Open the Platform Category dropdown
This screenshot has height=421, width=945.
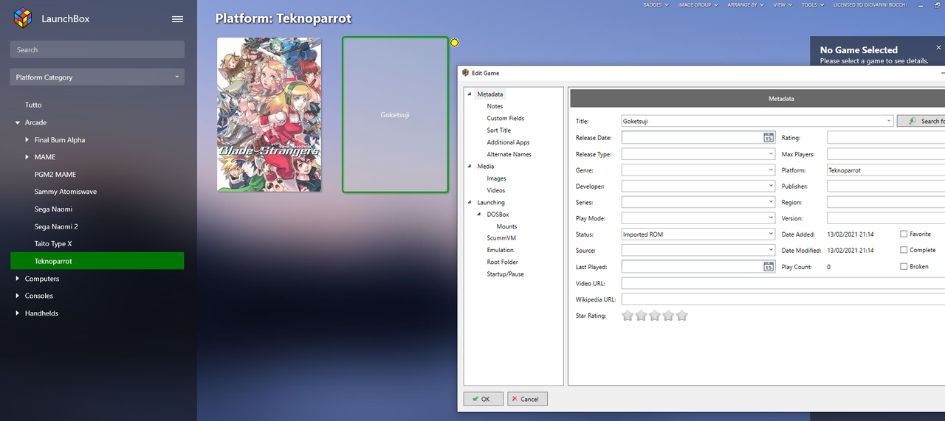click(x=97, y=77)
